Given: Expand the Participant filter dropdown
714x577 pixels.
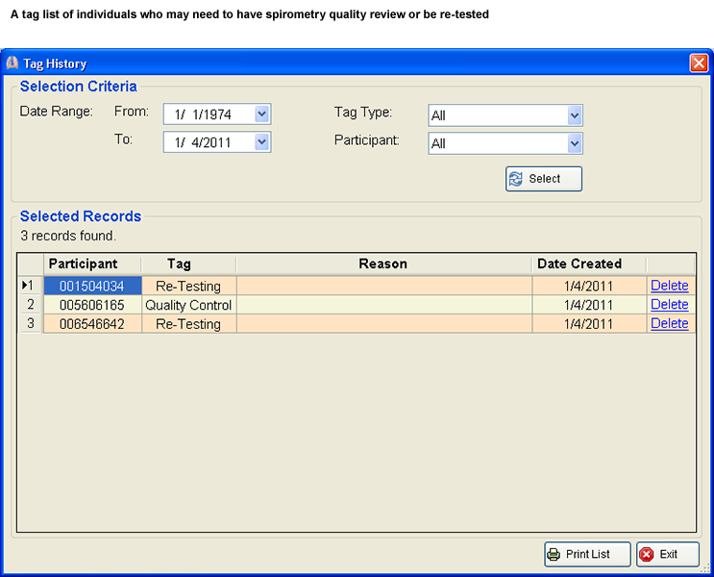Looking at the screenshot, I should pyautogui.click(x=575, y=143).
